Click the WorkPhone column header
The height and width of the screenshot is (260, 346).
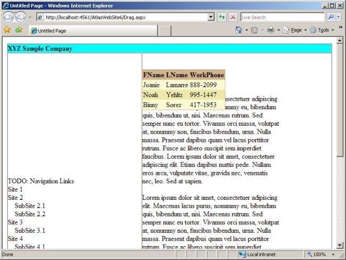click(x=207, y=75)
